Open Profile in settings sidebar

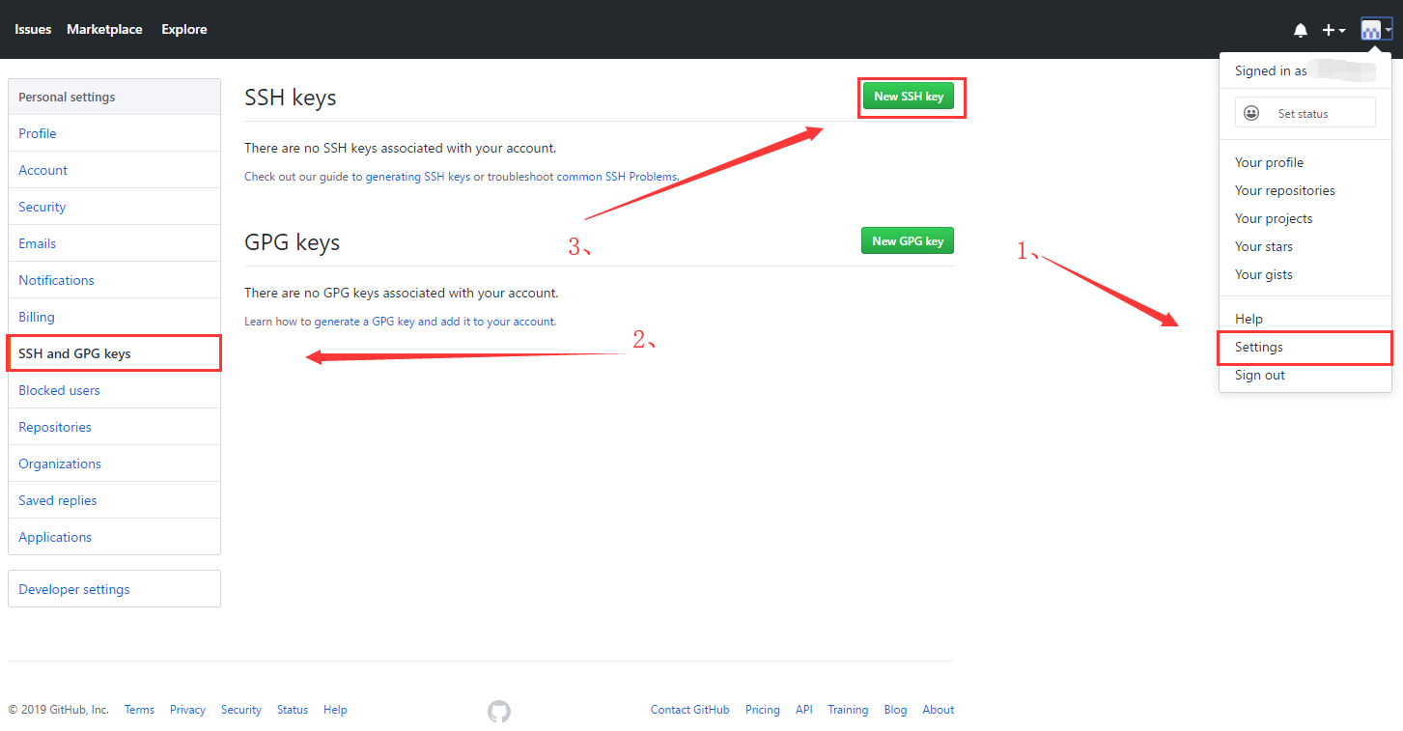(x=114, y=133)
